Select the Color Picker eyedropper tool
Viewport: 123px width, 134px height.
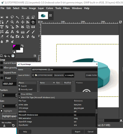click(7, 22)
